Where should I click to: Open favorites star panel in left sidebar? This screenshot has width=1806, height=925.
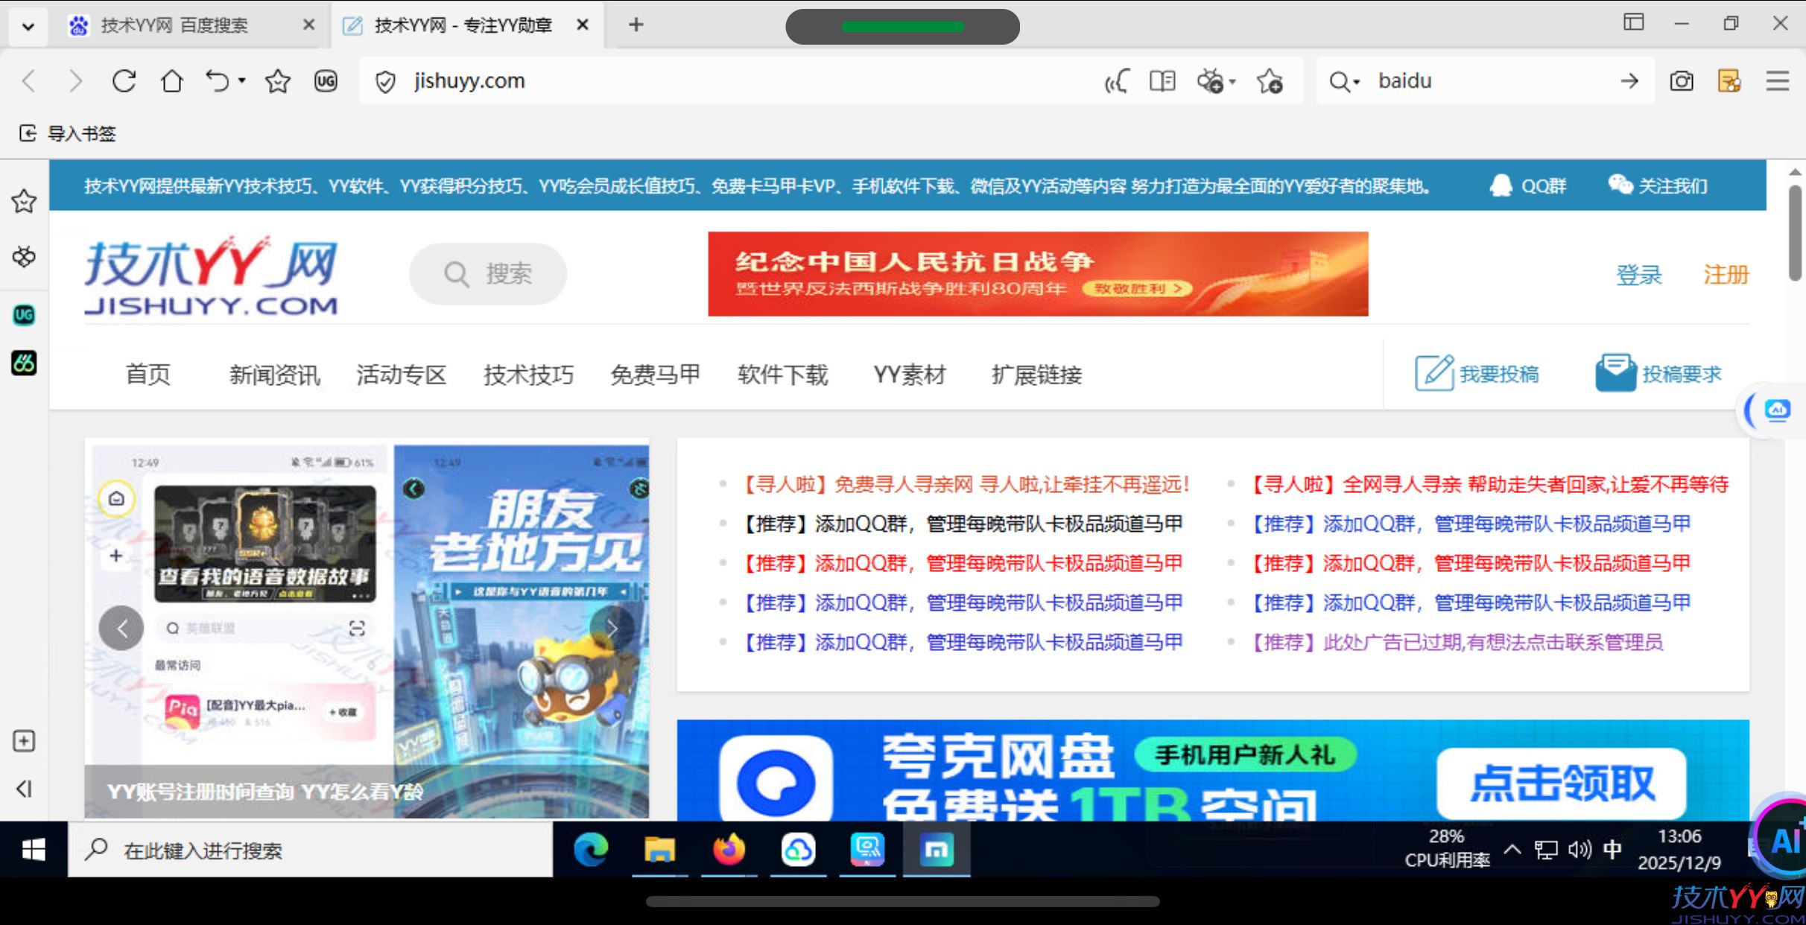point(23,201)
